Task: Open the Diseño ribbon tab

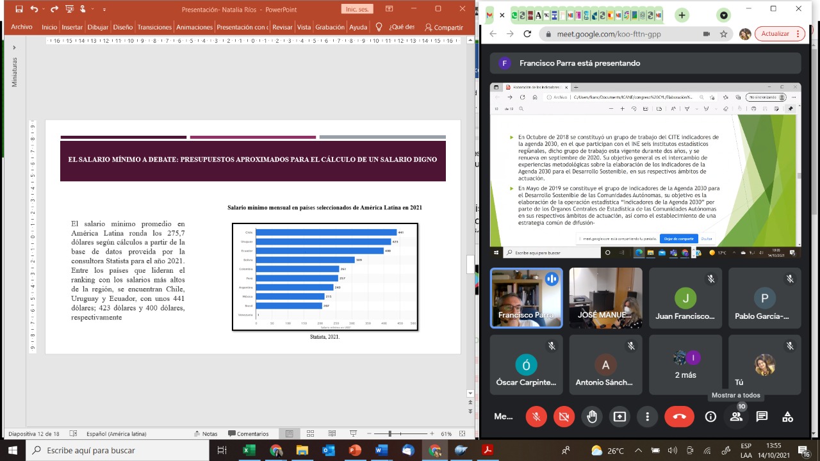Action: click(x=123, y=28)
